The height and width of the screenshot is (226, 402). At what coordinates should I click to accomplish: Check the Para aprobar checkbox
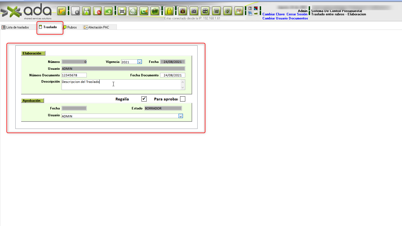click(x=183, y=99)
